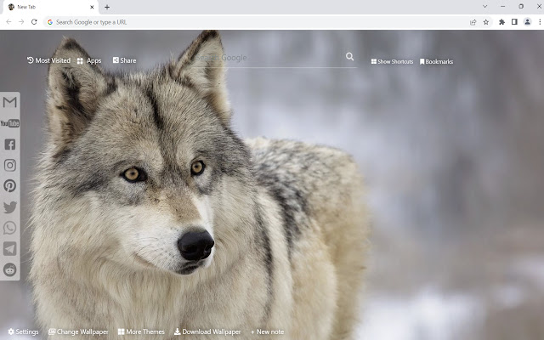
Task: Select the New Tab browser tab
Action: coord(49,7)
